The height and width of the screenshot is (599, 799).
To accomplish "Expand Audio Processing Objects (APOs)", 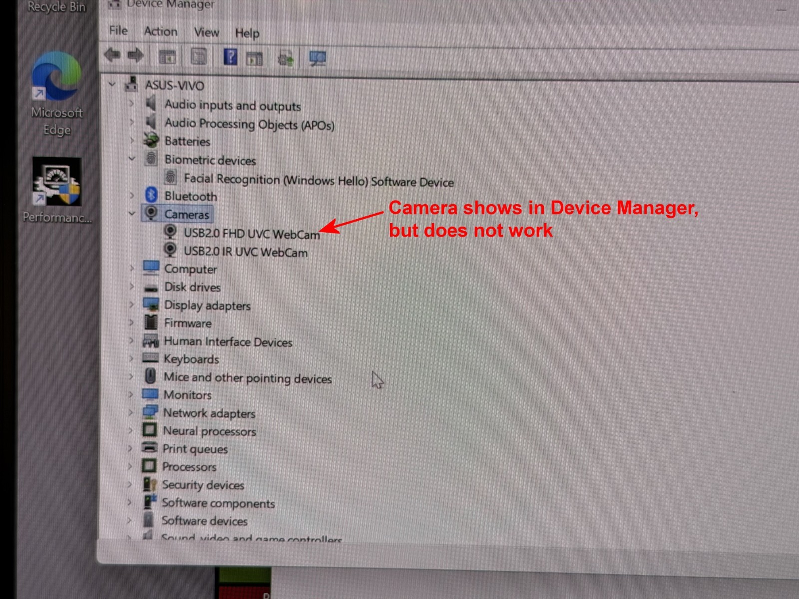I will [132, 122].
